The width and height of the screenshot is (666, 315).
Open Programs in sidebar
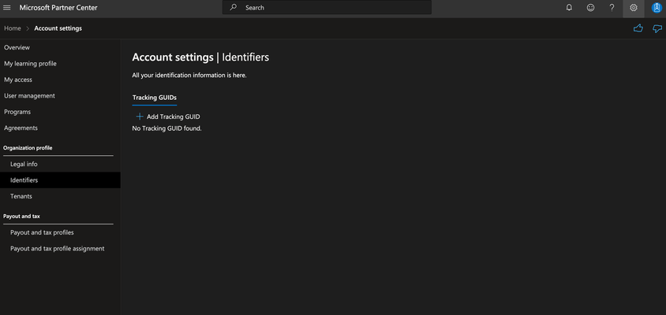coord(17,112)
